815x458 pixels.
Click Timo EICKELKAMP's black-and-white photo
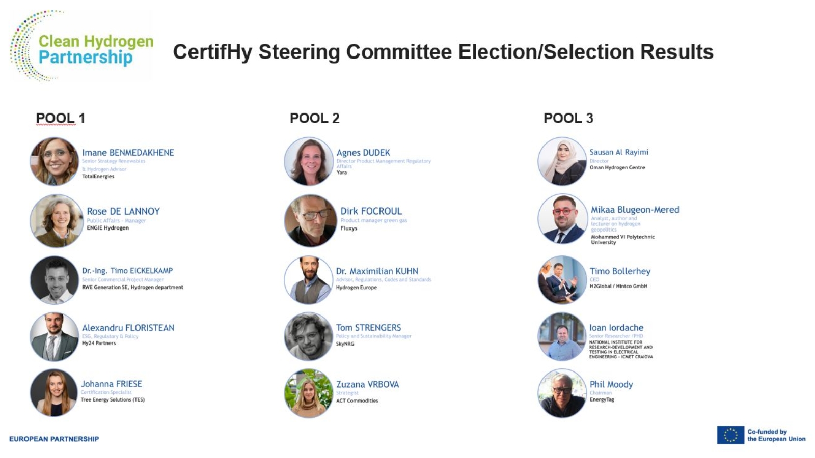54,280
